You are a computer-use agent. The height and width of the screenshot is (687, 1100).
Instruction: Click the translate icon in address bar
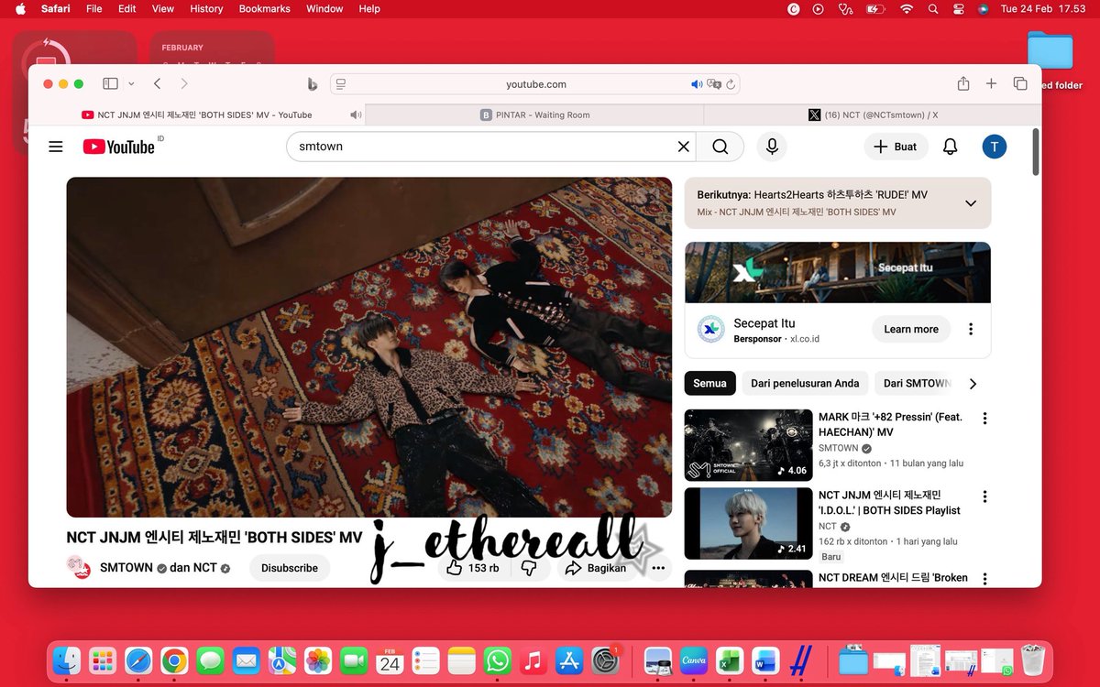714,84
